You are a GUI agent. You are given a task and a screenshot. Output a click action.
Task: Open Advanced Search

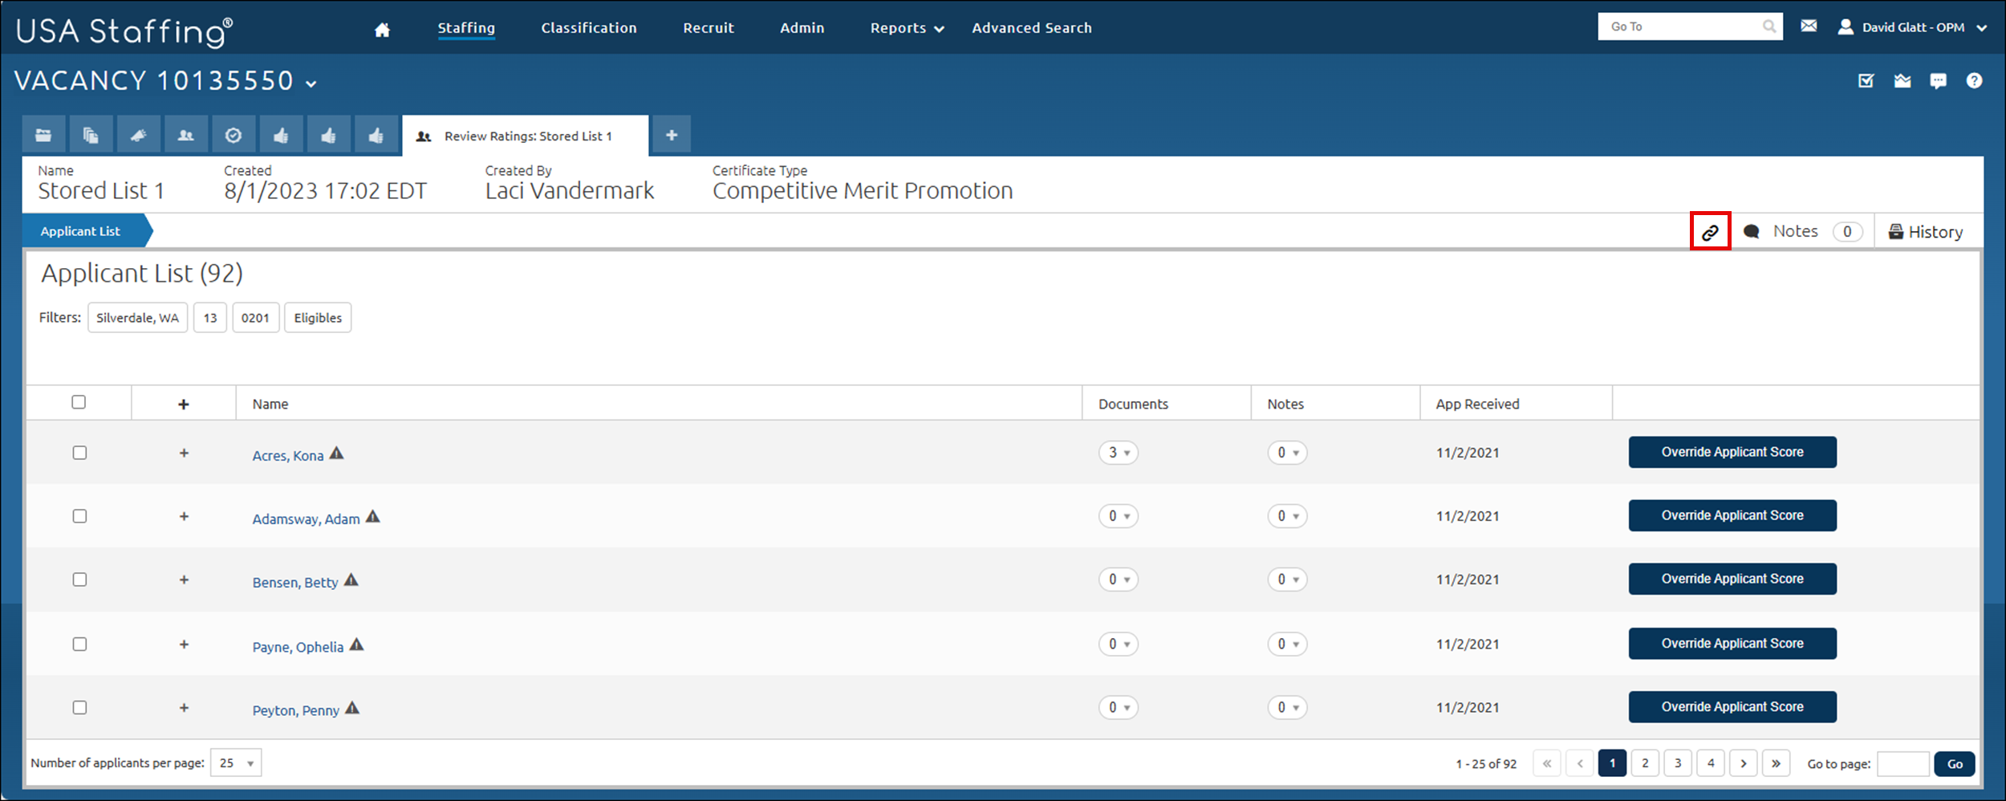[1032, 28]
